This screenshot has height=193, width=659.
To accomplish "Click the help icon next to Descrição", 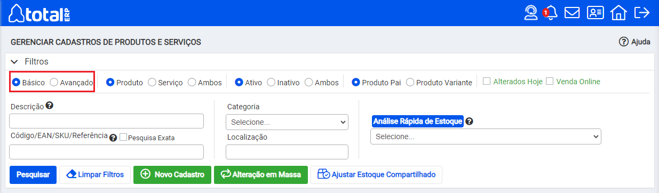I will click(x=49, y=106).
